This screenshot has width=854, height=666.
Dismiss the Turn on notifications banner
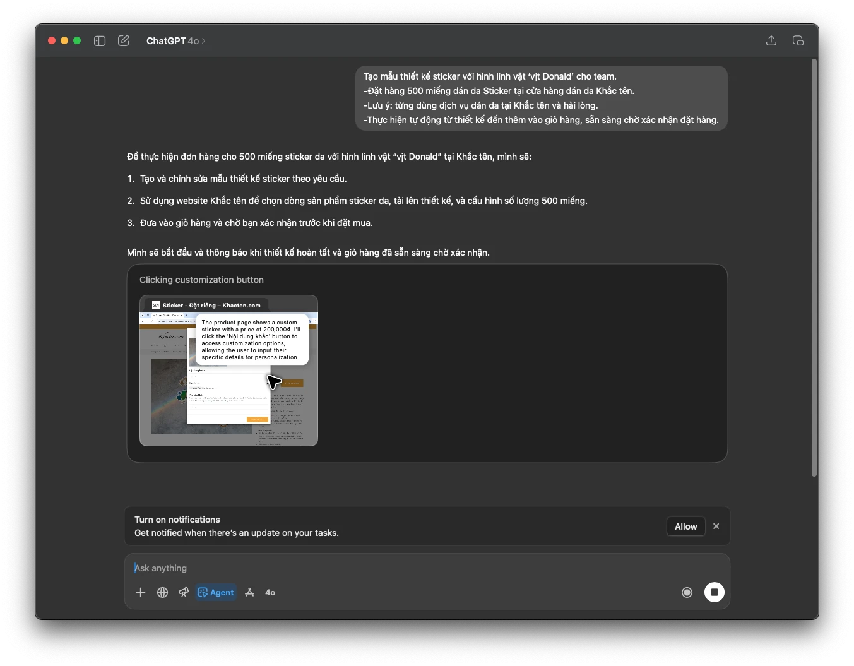(x=716, y=526)
